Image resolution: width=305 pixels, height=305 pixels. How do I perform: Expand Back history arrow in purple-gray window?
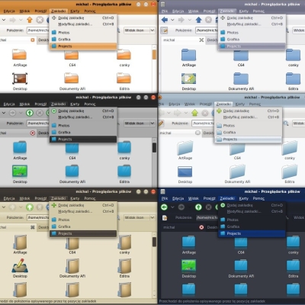coord(172,20)
